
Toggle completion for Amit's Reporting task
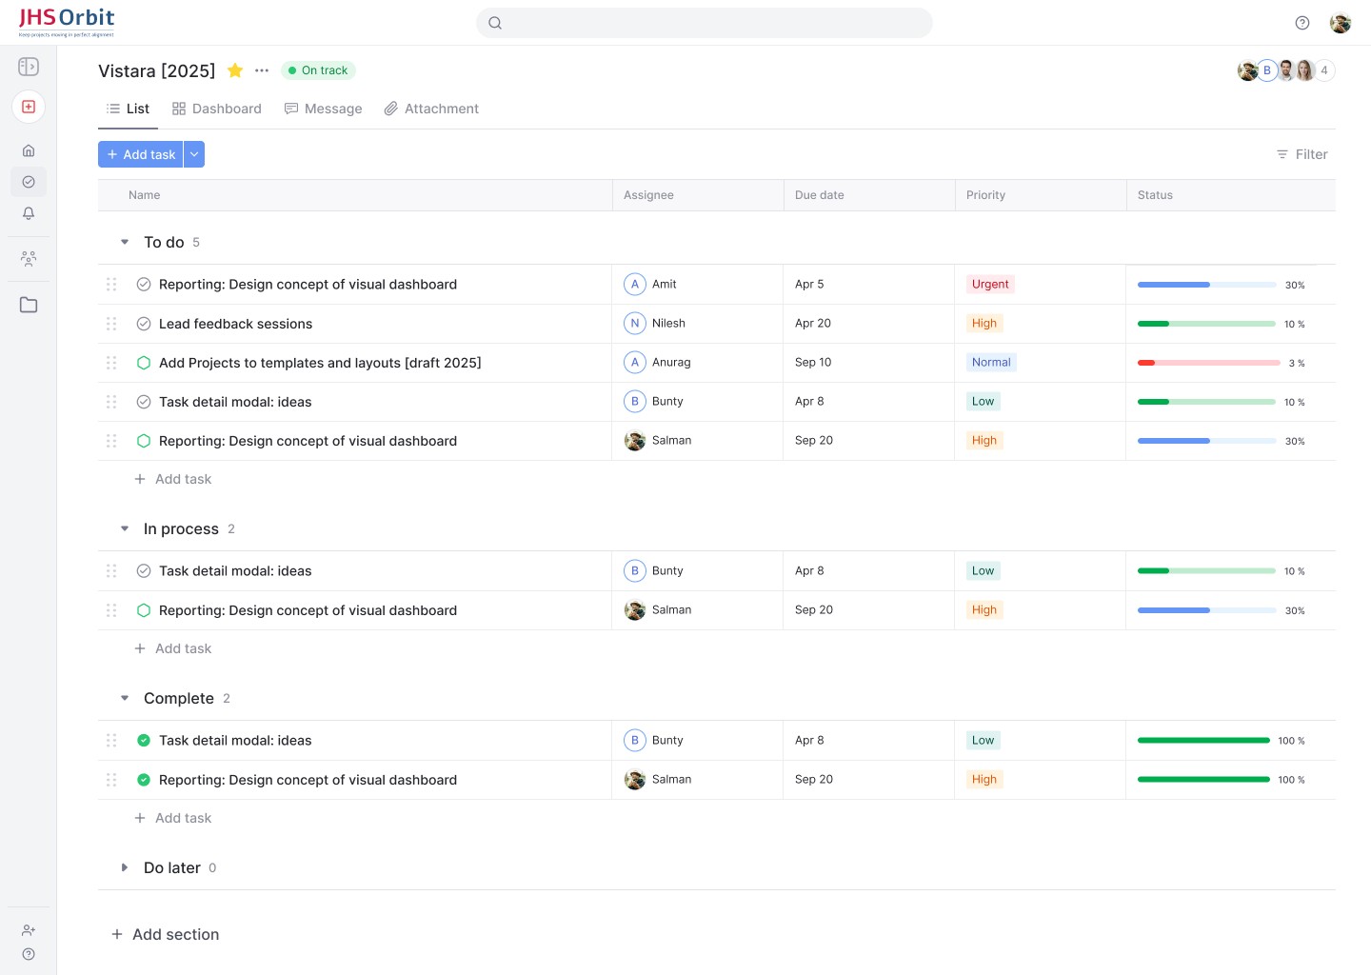pos(144,285)
